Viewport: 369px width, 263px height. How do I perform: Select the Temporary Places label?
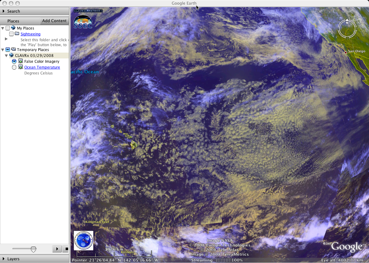click(x=33, y=50)
